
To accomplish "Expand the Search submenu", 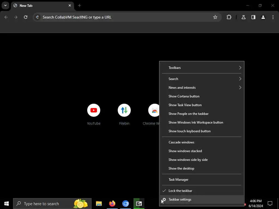I will tap(202, 79).
